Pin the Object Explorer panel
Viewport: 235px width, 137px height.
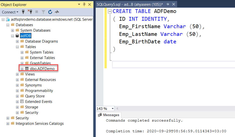84,4
